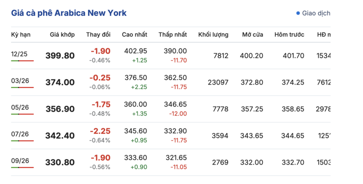
Task: Click the 330.80 matched price
Action: [60, 161]
